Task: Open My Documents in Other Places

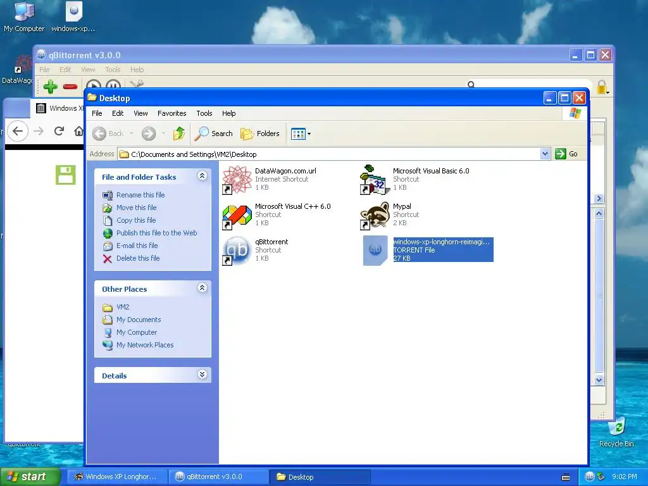Action: coord(139,320)
